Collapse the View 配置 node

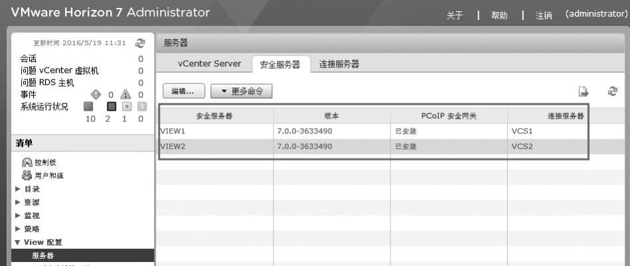coord(18,242)
